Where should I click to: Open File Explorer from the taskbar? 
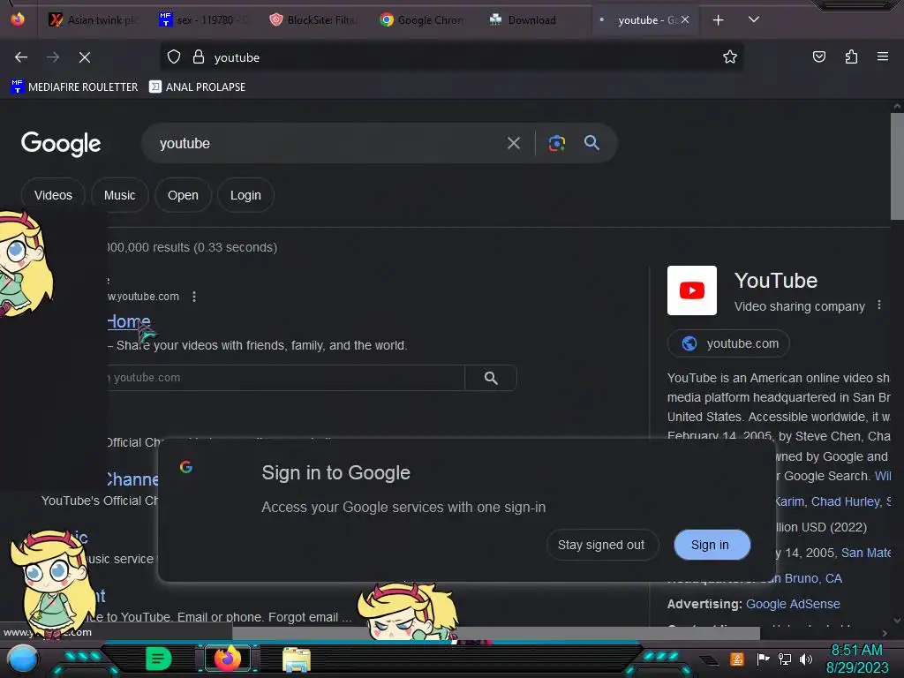click(297, 659)
